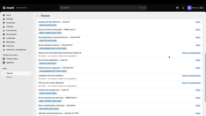The image size is (206, 116).
Task: Click the Mercados globe icon
Action: coord(4,42)
